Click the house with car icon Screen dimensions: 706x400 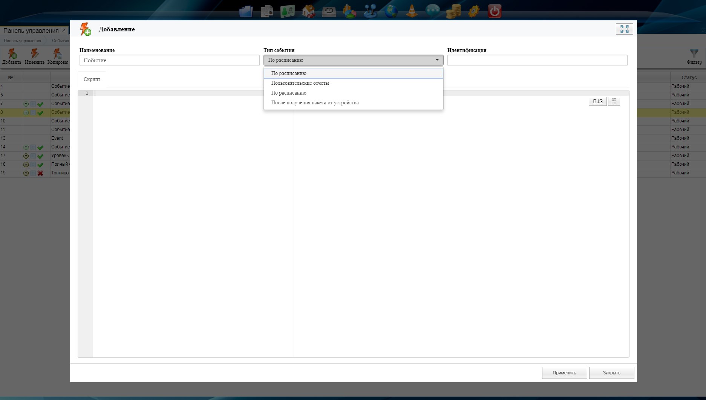point(308,11)
